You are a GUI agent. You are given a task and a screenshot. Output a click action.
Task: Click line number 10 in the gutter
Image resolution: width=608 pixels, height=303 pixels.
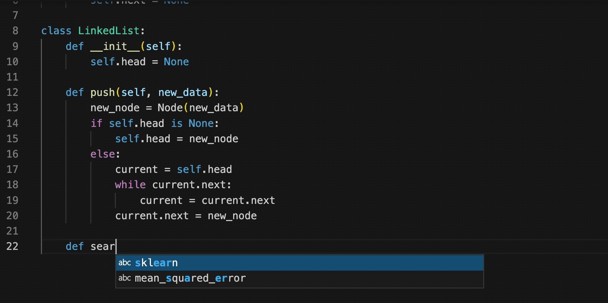[12, 62]
